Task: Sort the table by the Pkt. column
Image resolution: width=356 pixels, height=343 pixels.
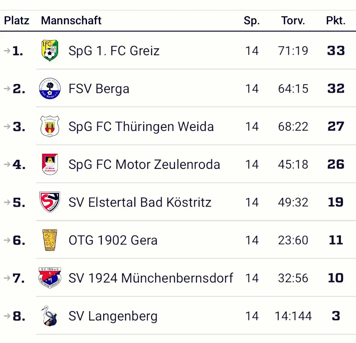Action: (336, 20)
